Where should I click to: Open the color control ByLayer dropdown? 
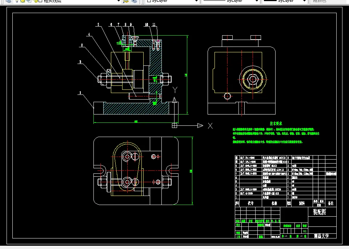point(172,1)
